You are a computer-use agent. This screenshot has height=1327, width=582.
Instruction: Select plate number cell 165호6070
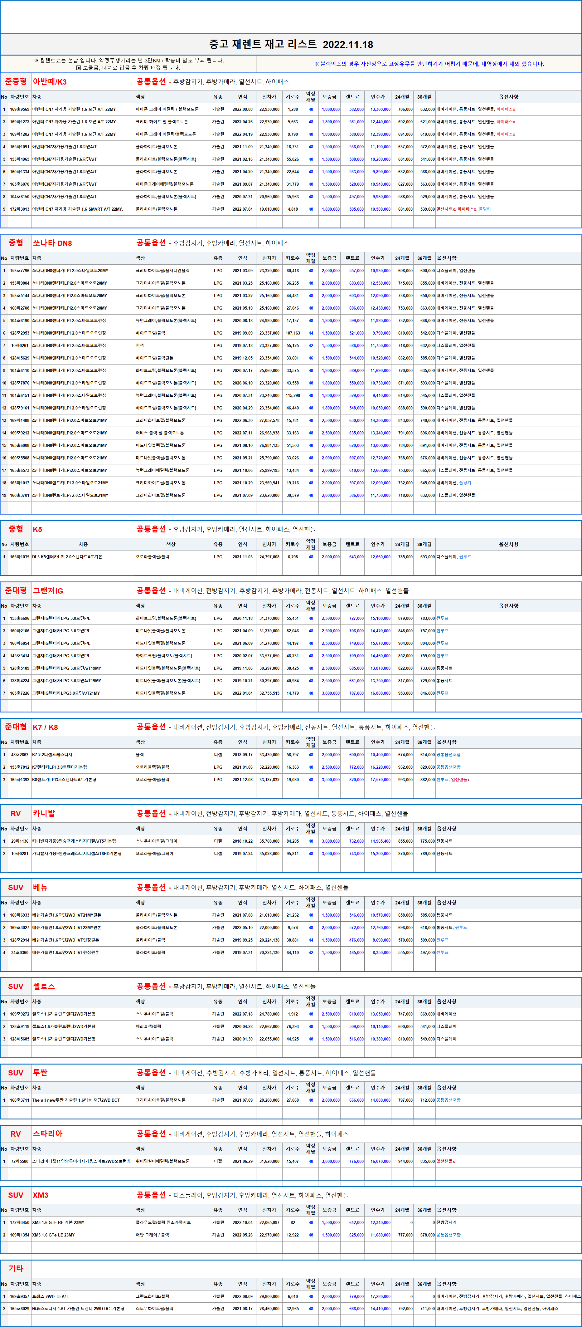click(20, 184)
